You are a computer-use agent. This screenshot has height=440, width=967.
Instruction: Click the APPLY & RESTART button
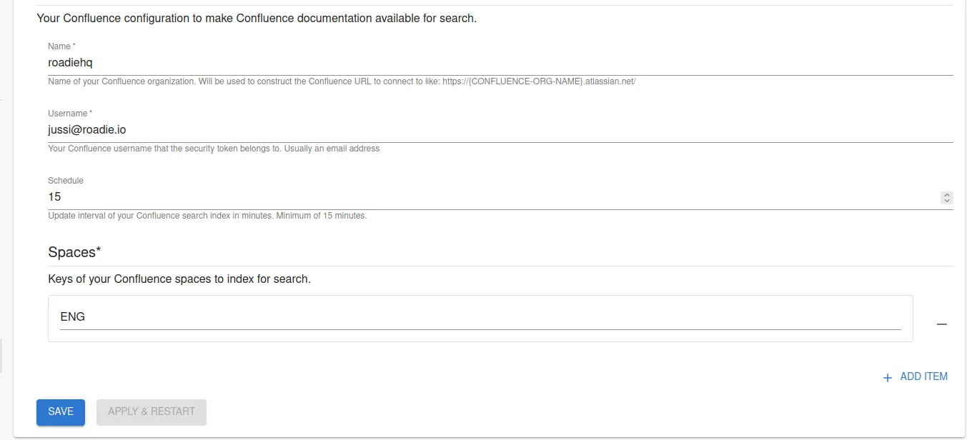151,411
